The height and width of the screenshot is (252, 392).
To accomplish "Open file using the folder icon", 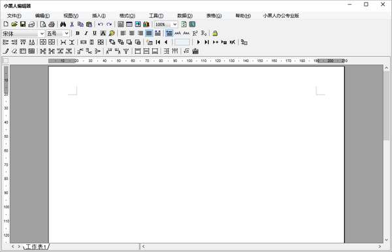I will coord(14,24).
